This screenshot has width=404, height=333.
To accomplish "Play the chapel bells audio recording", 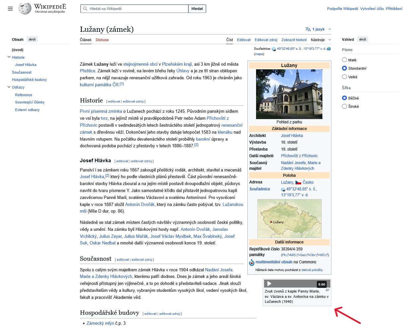I will point(269,284).
